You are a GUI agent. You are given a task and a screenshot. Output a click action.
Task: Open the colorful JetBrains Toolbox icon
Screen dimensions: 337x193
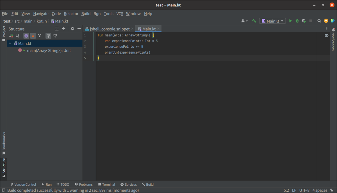pyautogui.click(x=333, y=21)
